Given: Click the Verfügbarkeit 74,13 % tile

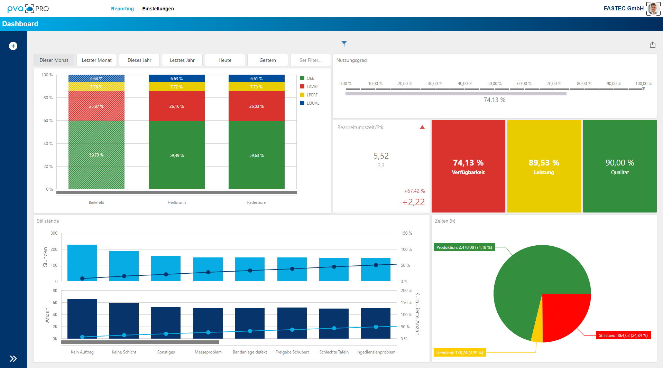Looking at the screenshot, I should coord(468,166).
